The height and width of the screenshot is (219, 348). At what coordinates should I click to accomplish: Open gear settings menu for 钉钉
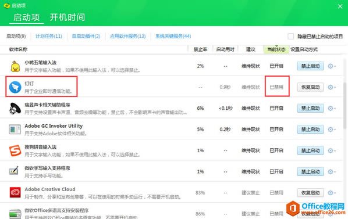pyautogui.click(x=332, y=87)
